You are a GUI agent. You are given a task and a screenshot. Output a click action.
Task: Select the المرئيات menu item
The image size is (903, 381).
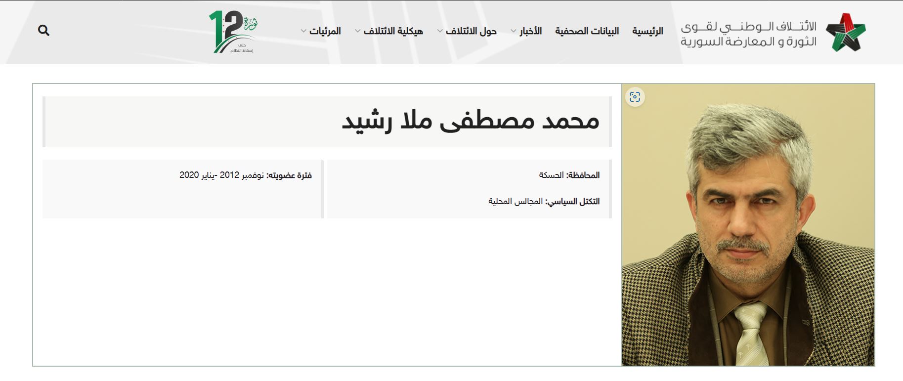tap(325, 31)
